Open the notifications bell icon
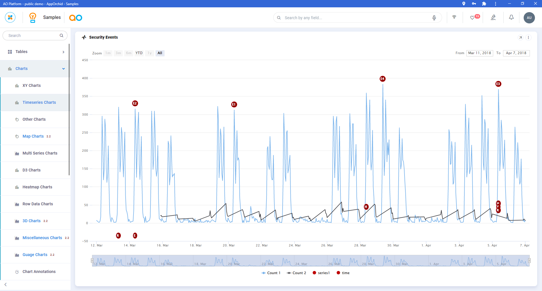 (x=511, y=17)
